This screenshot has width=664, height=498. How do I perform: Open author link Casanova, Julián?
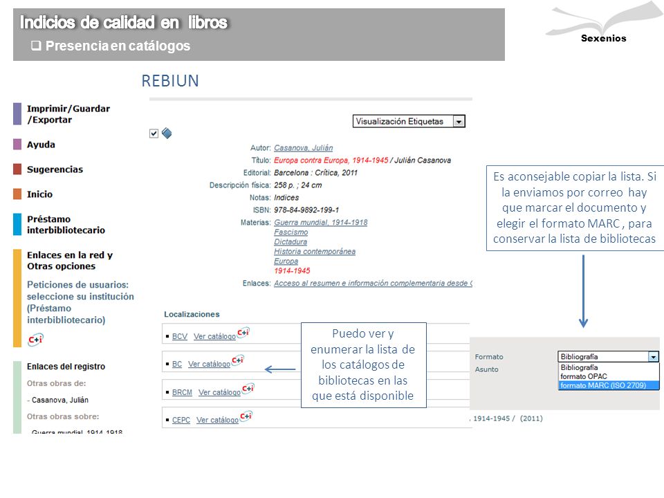[x=303, y=148]
